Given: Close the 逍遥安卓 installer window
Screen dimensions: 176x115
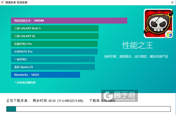Looking at the screenshot, I should pos(172,2).
